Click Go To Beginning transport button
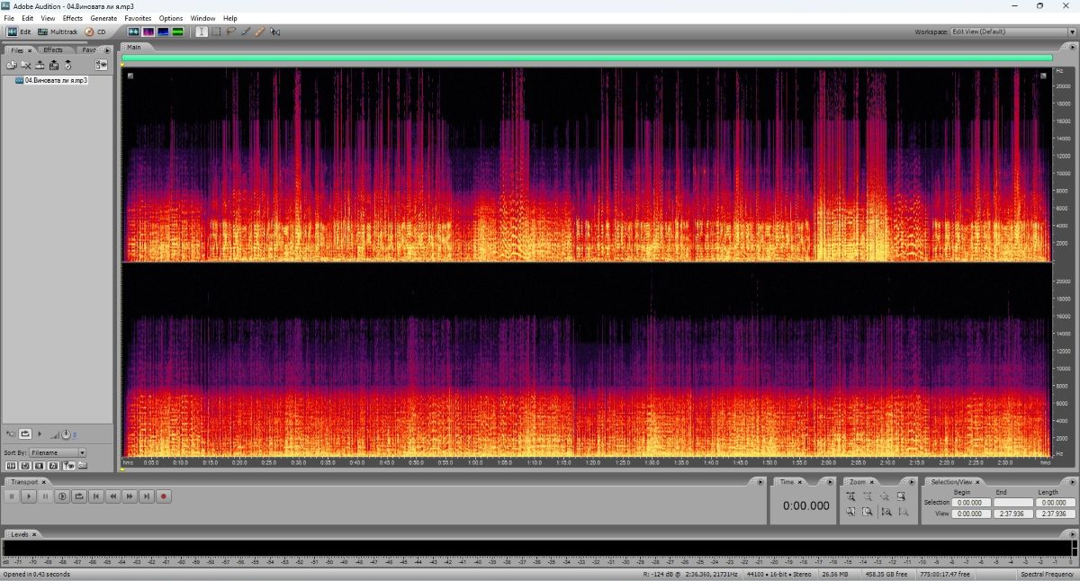1080x581 pixels. point(96,496)
